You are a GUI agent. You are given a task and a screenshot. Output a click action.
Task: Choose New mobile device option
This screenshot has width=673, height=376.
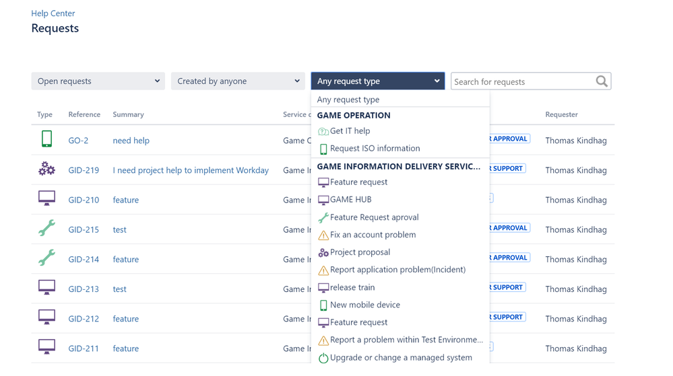click(x=400, y=305)
